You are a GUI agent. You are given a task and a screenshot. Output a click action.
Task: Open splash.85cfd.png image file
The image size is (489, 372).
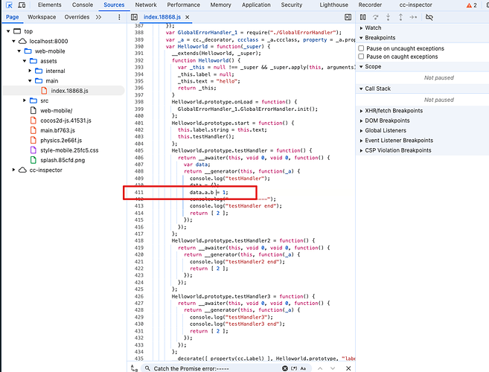click(x=63, y=160)
